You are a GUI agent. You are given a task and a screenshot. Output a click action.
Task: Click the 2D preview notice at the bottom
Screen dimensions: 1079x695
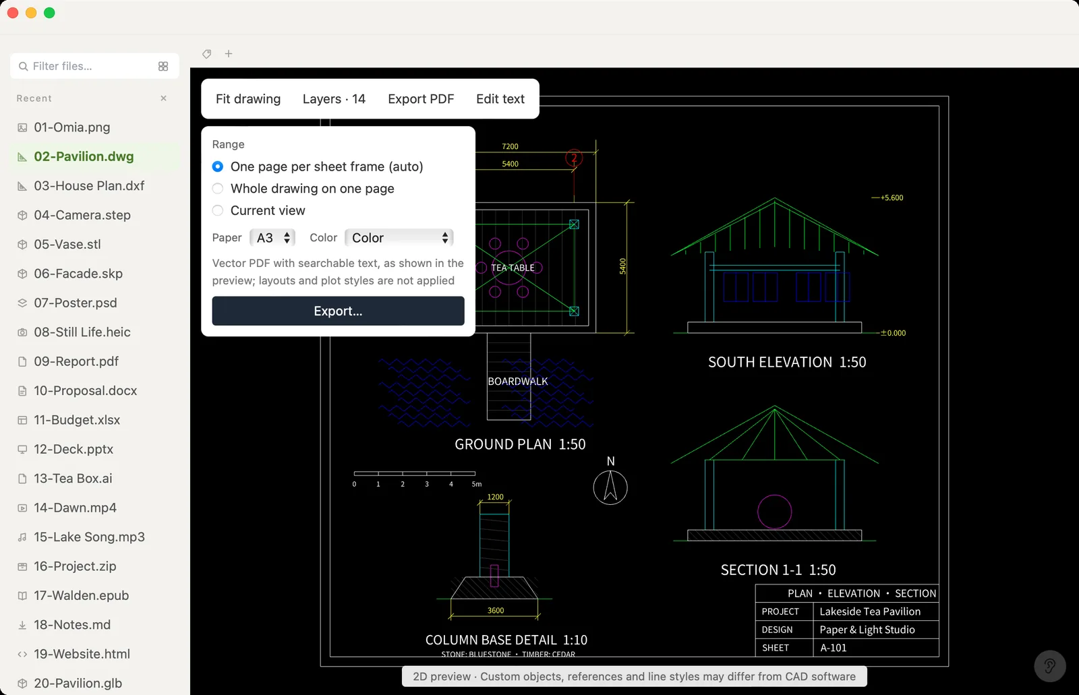pos(634,676)
